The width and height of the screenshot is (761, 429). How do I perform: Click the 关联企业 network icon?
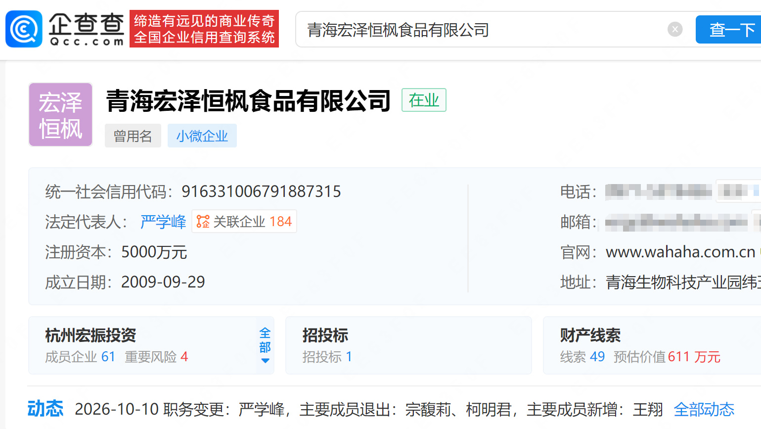203,221
